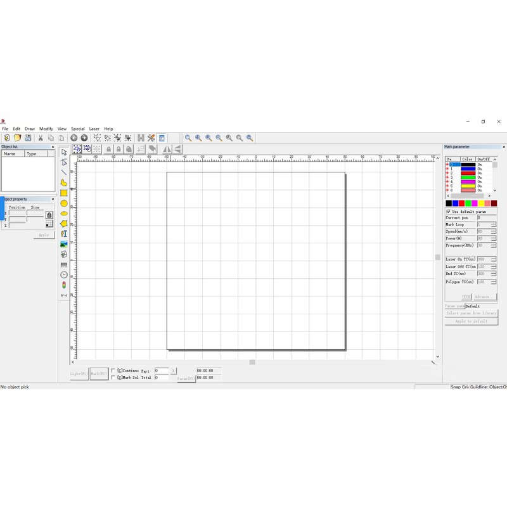507x507 pixels.
Task: Pick the barcode tool in the draw toolbar
Action: pos(64,264)
